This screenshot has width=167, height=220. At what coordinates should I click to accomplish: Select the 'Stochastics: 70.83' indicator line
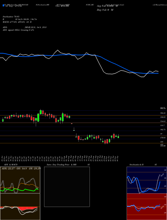pos(11,17)
